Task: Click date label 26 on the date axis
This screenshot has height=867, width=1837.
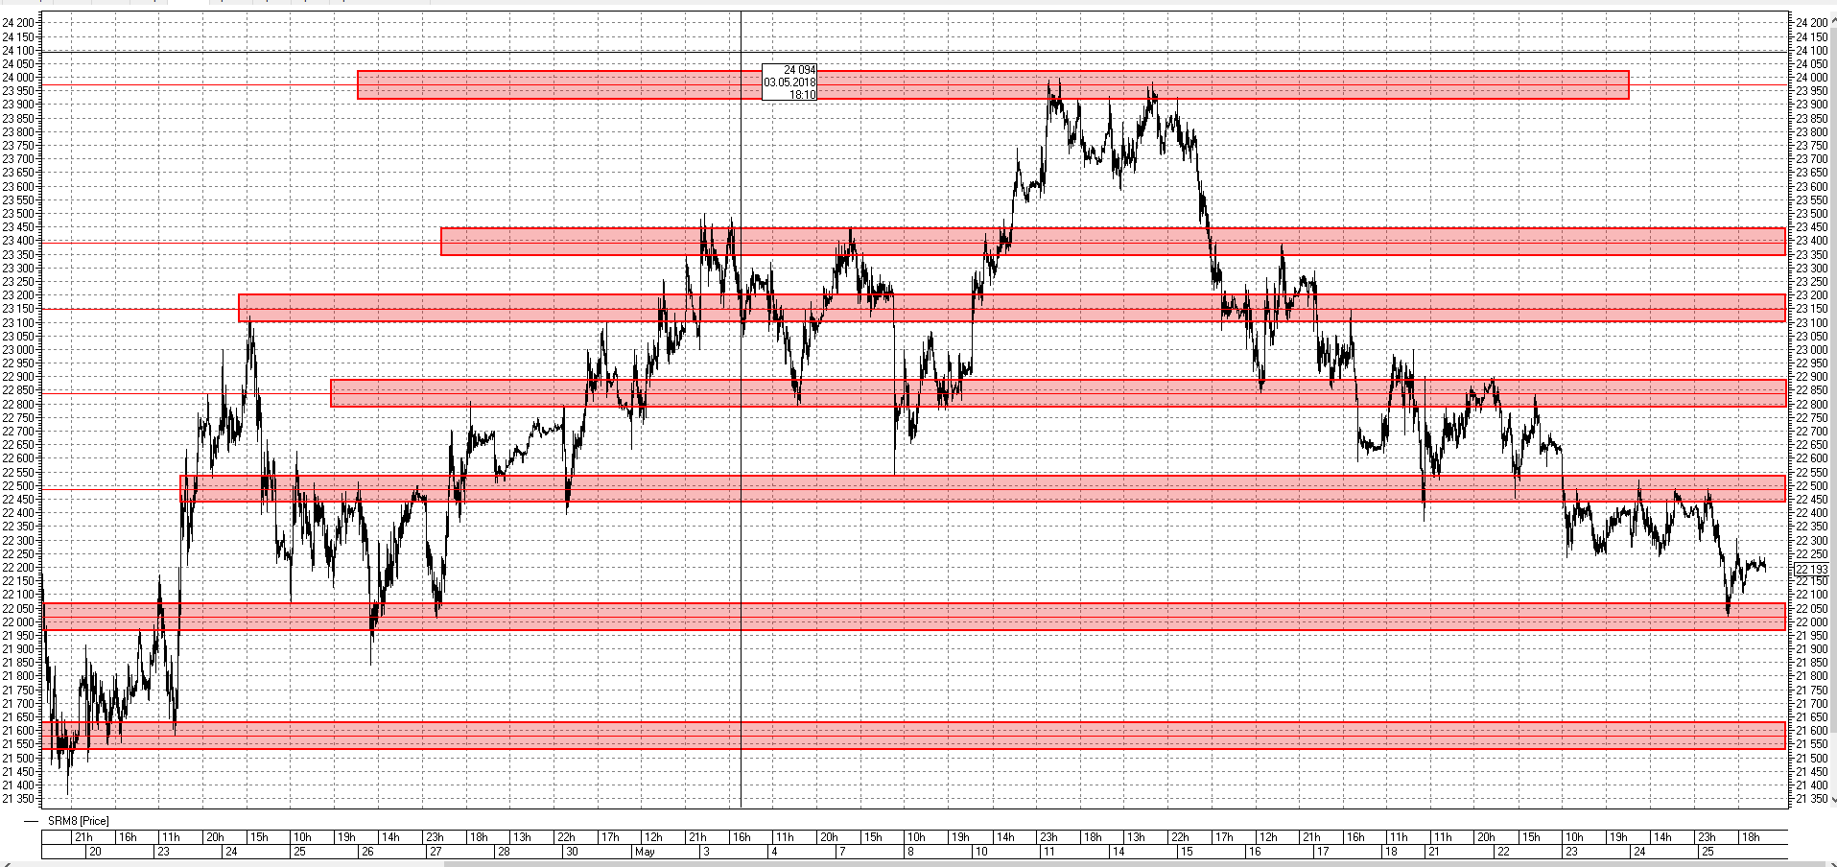Action: (366, 852)
